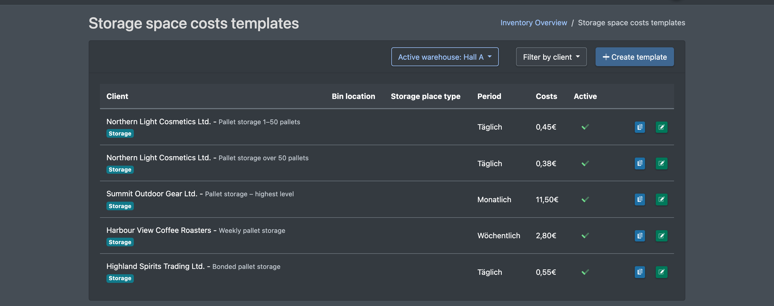Select Pallet storage over 50 pallets text
The width and height of the screenshot is (774, 306).
(263, 158)
